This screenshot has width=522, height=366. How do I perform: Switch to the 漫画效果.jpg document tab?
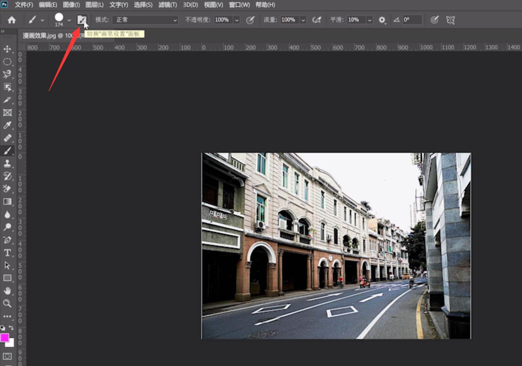click(66, 36)
